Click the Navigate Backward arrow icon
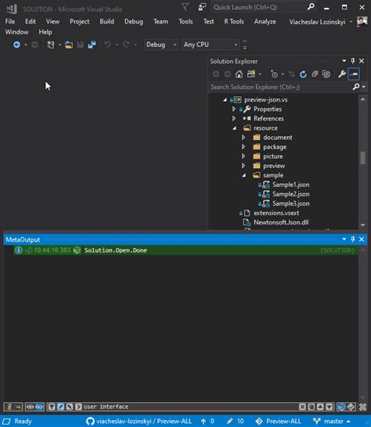The height and width of the screenshot is (427, 371). tap(17, 45)
